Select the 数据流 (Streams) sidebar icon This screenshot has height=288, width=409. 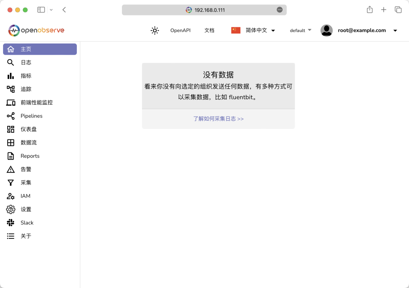point(29,142)
